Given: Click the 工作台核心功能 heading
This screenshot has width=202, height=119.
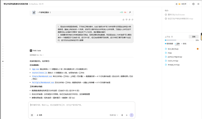Looking at the screenshot, I should (x=36, y=87).
